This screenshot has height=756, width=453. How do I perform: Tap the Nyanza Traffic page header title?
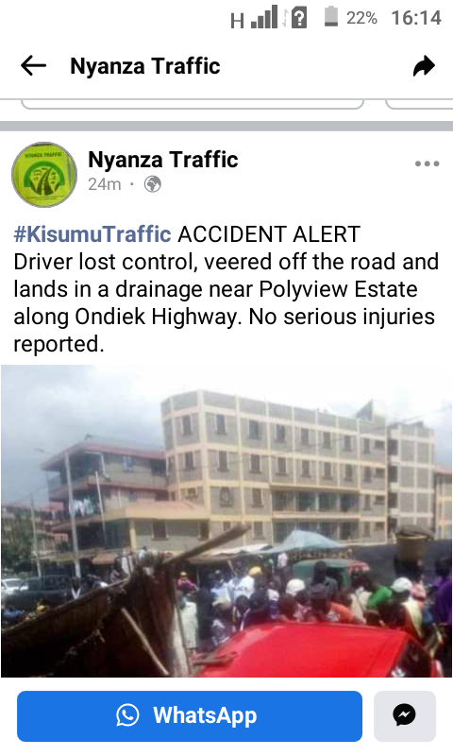(145, 66)
